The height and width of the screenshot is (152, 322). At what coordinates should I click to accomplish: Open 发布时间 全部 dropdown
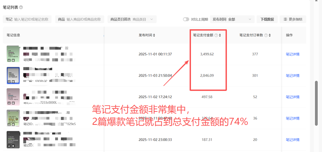pyautogui.click(x=232, y=19)
